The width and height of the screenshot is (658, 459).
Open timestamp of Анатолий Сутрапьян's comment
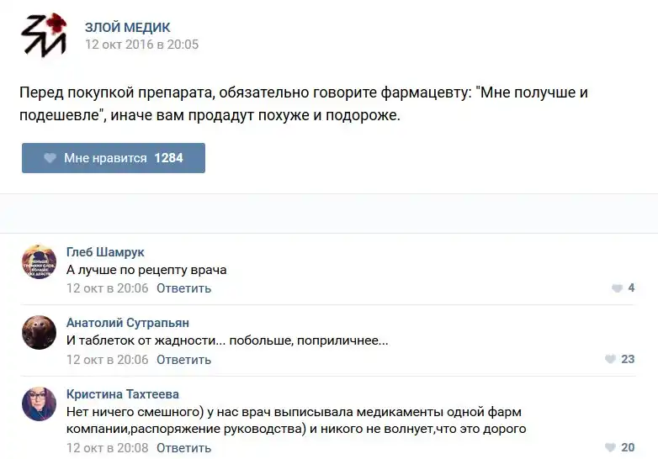(107, 360)
